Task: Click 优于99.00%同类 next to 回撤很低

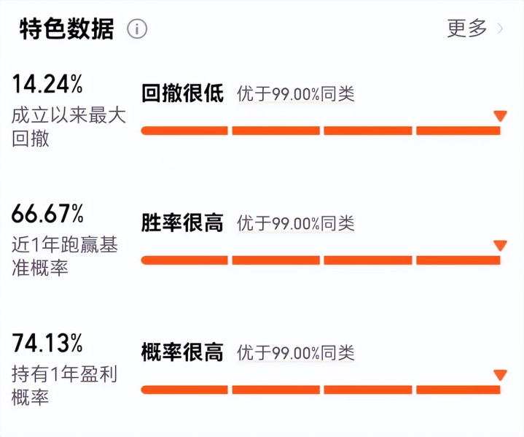Action: pos(295,94)
